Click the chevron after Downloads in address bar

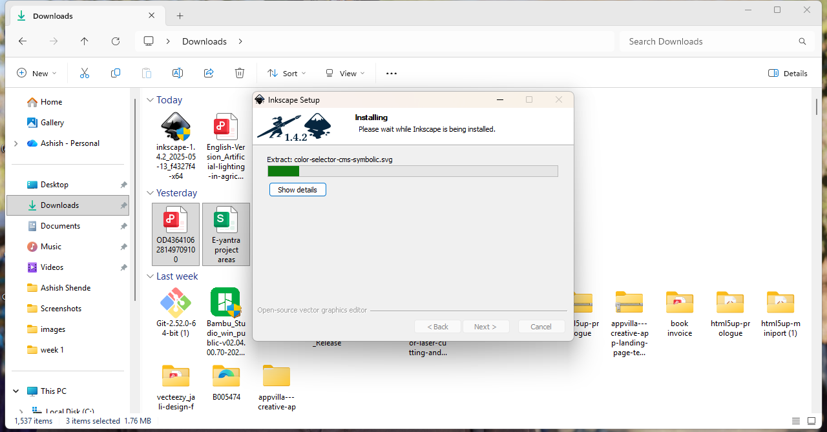(x=240, y=41)
